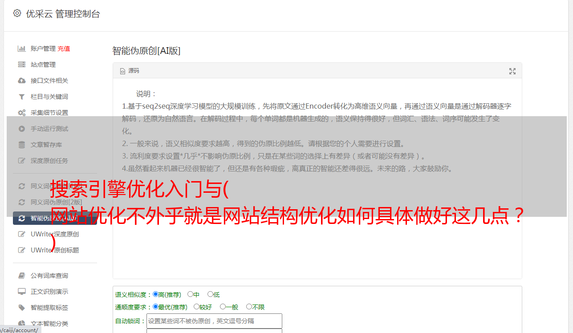Click refresh icon of 智能伪原创 active item
Image resolution: width=573 pixels, height=333 pixels.
tap(21, 218)
